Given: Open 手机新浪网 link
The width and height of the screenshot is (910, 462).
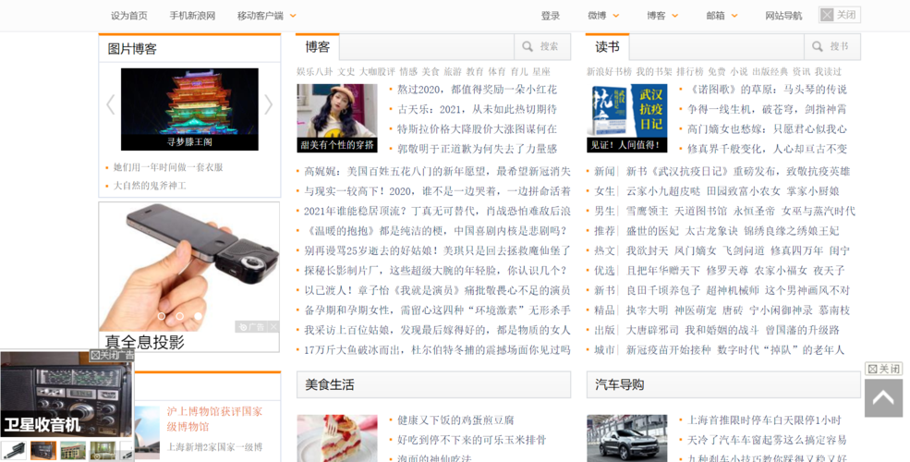Looking at the screenshot, I should [192, 16].
